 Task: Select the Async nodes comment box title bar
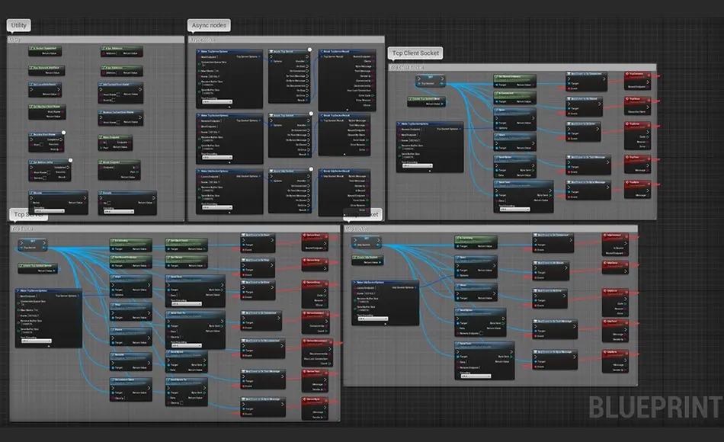click(286, 40)
